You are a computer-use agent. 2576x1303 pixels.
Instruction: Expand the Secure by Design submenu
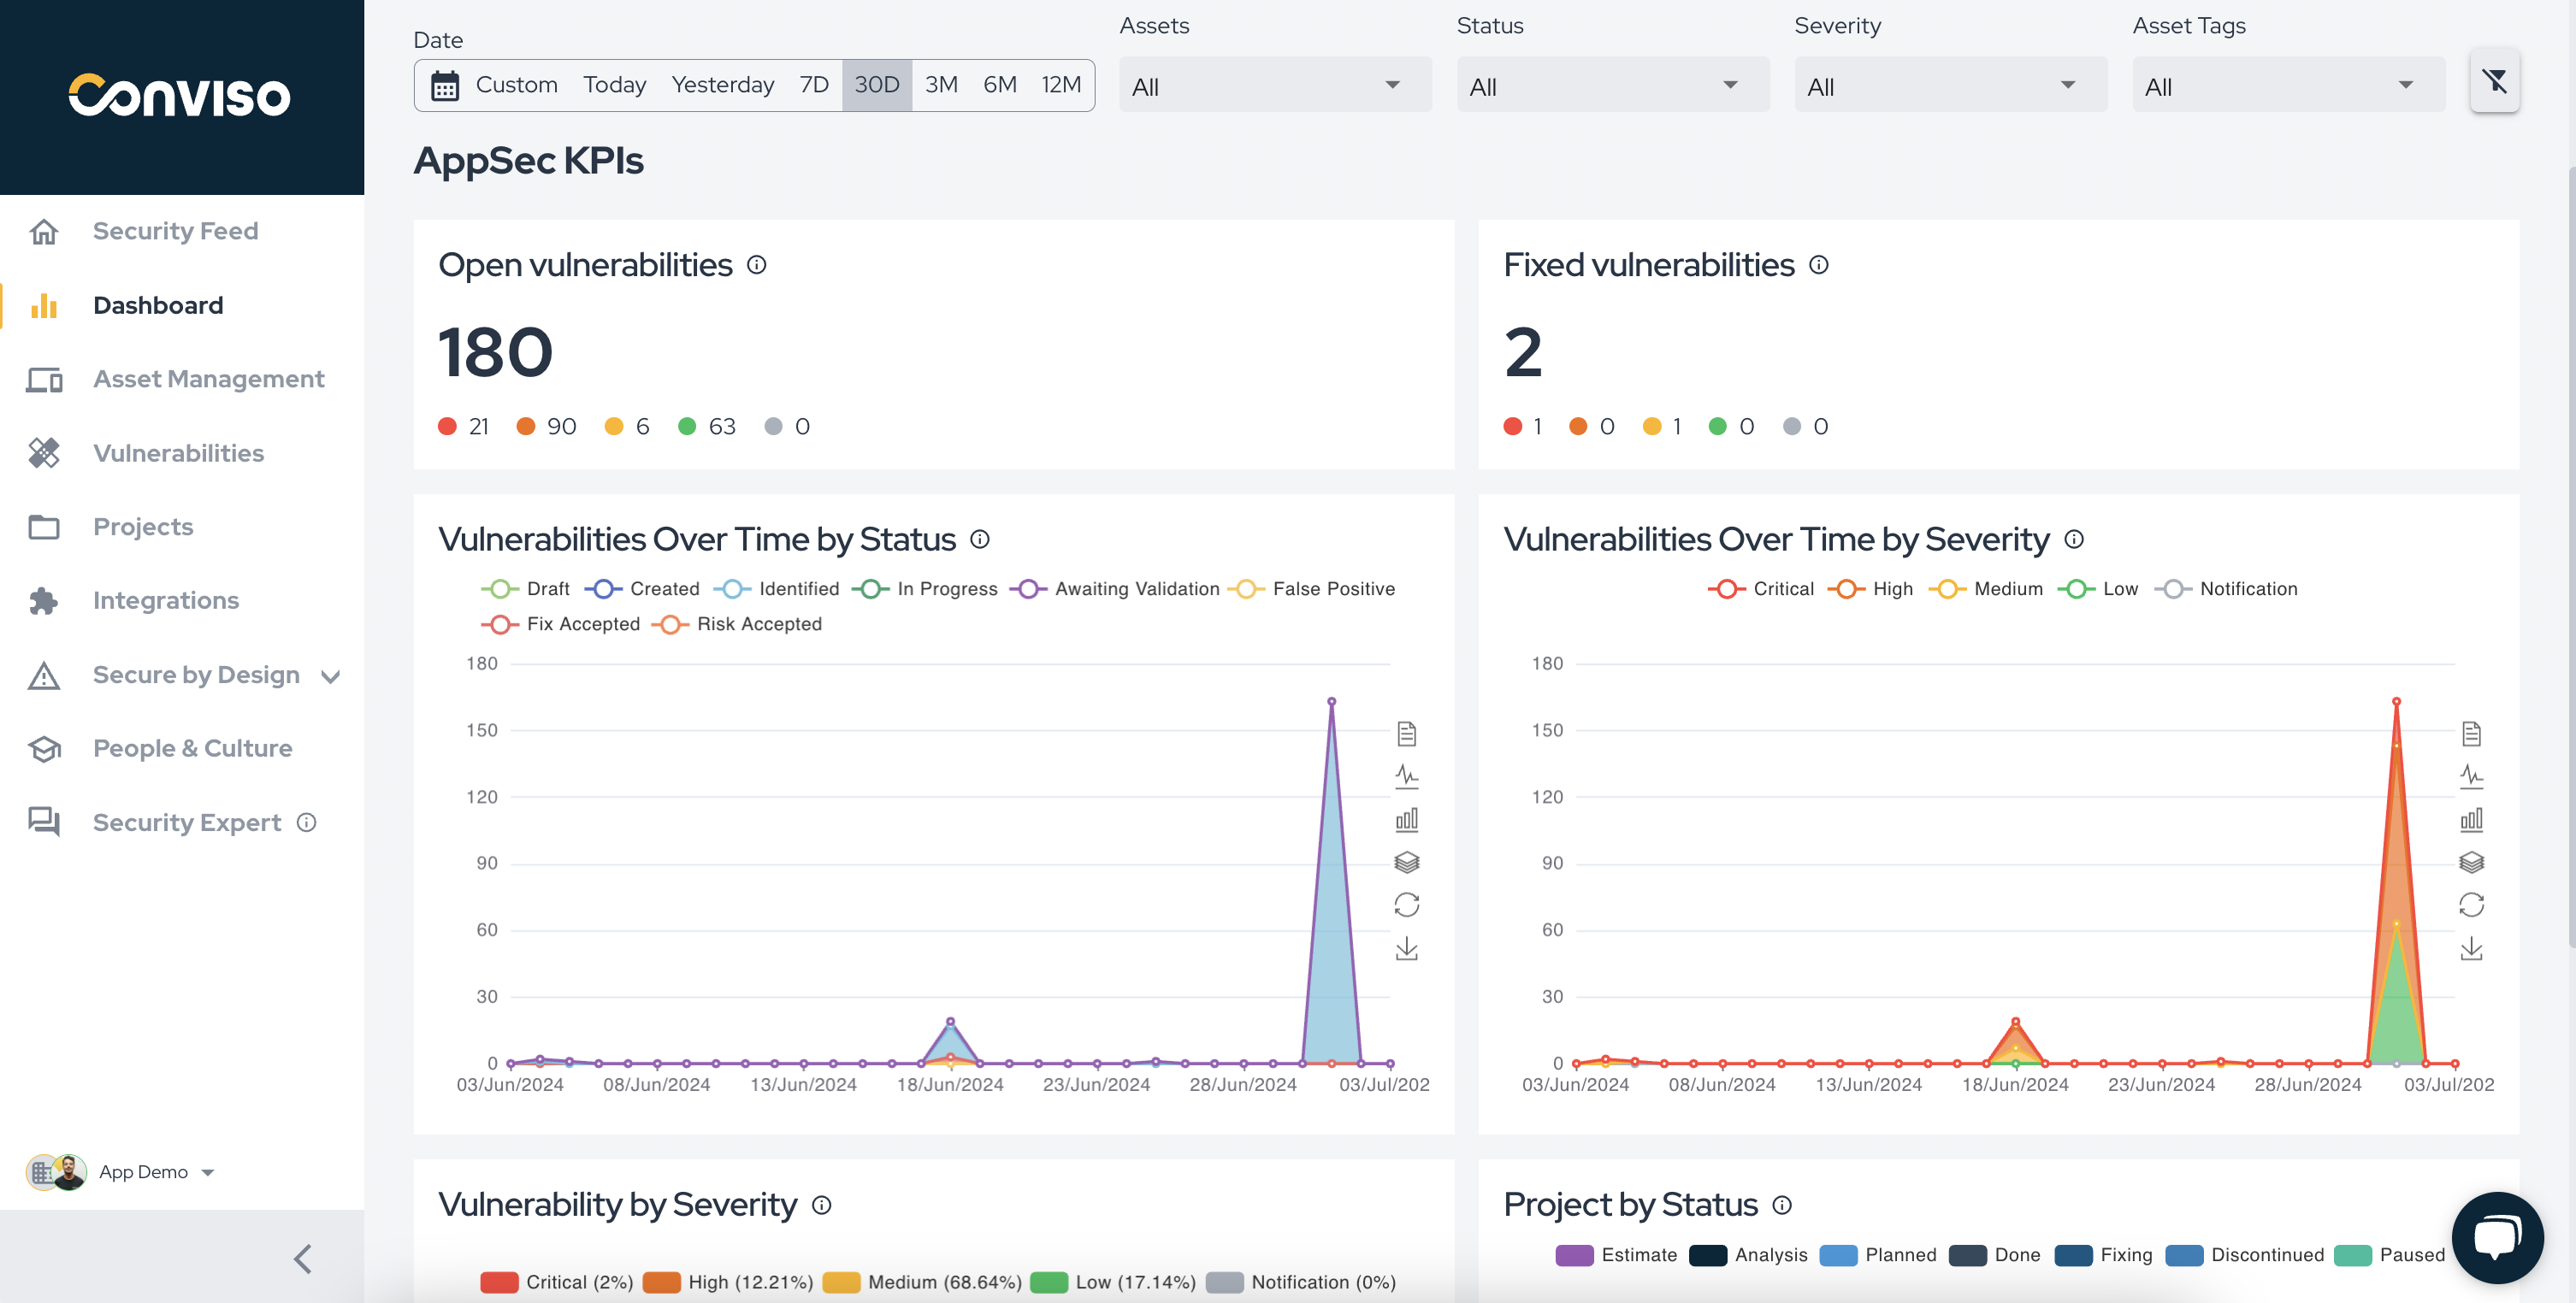331,677
